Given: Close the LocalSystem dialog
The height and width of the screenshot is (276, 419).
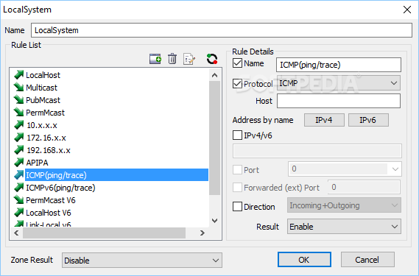Looking at the screenshot, I should coord(407,10).
